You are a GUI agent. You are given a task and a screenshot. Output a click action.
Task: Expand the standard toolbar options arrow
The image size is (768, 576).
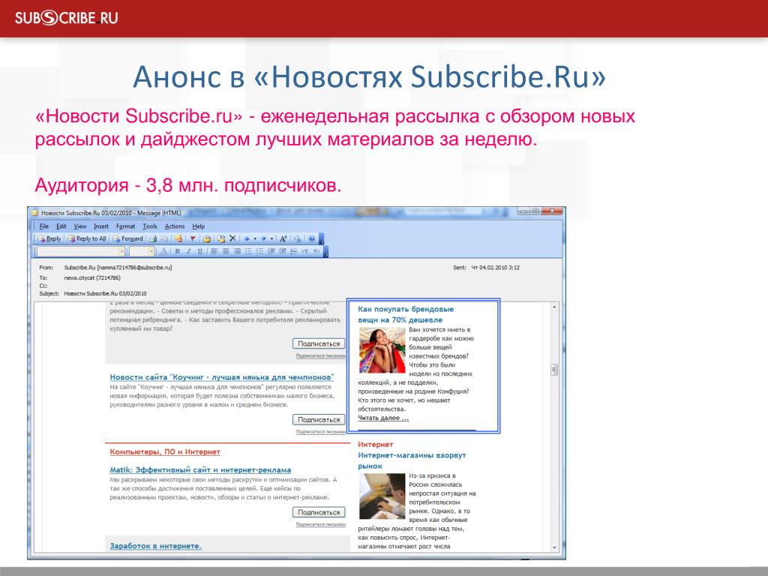tap(321, 240)
